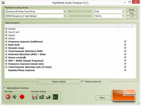
Task: Open the recording device dropdown
Action: (x=64, y=16)
